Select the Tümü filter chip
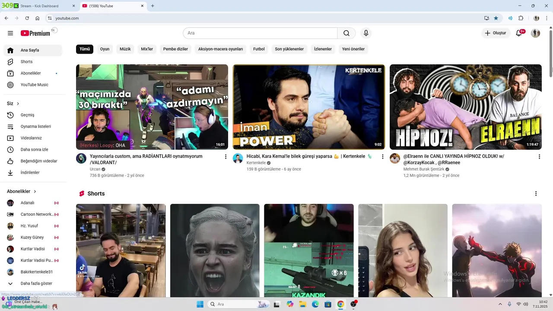This screenshot has height=311, width=553. point(85,49)
